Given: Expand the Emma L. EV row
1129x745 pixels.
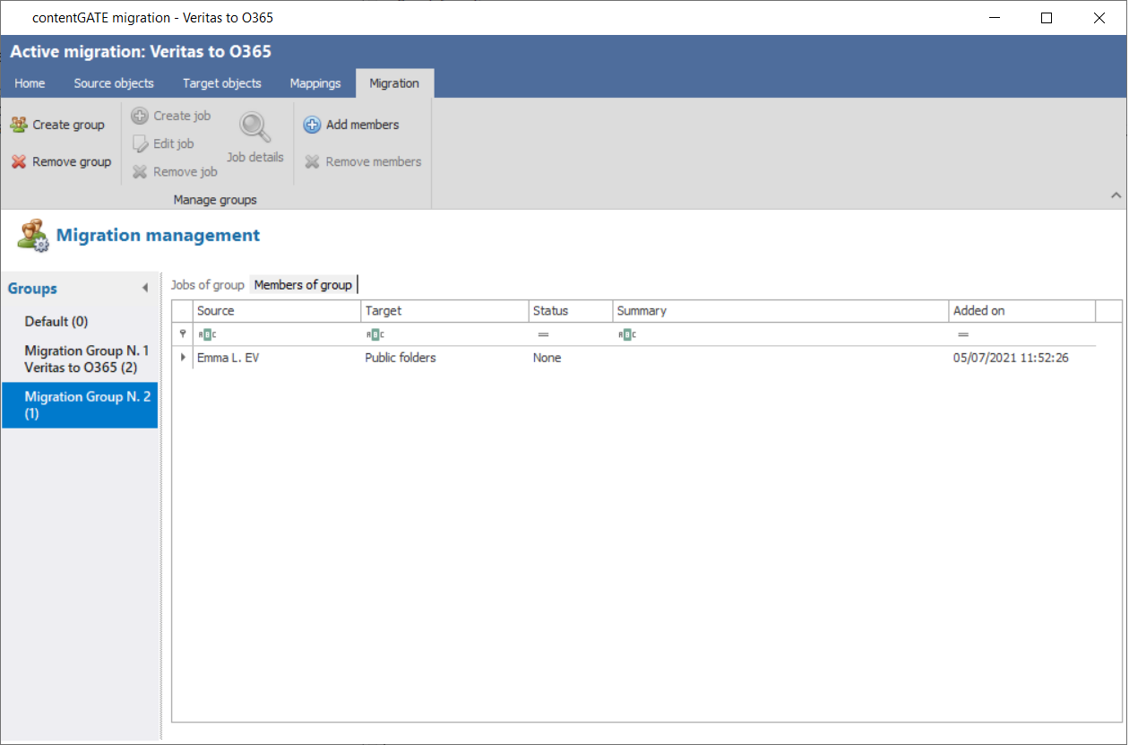Looking at the screenshot, I should tap(184, 358).
